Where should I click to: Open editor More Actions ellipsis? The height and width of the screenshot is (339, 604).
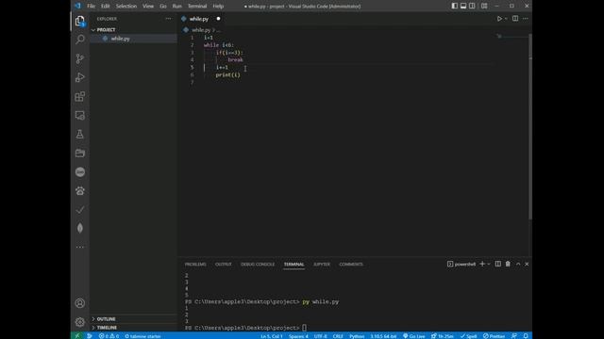526,19
